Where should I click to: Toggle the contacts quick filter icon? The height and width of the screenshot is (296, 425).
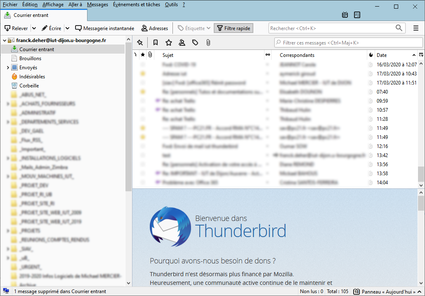coord(182,42)
